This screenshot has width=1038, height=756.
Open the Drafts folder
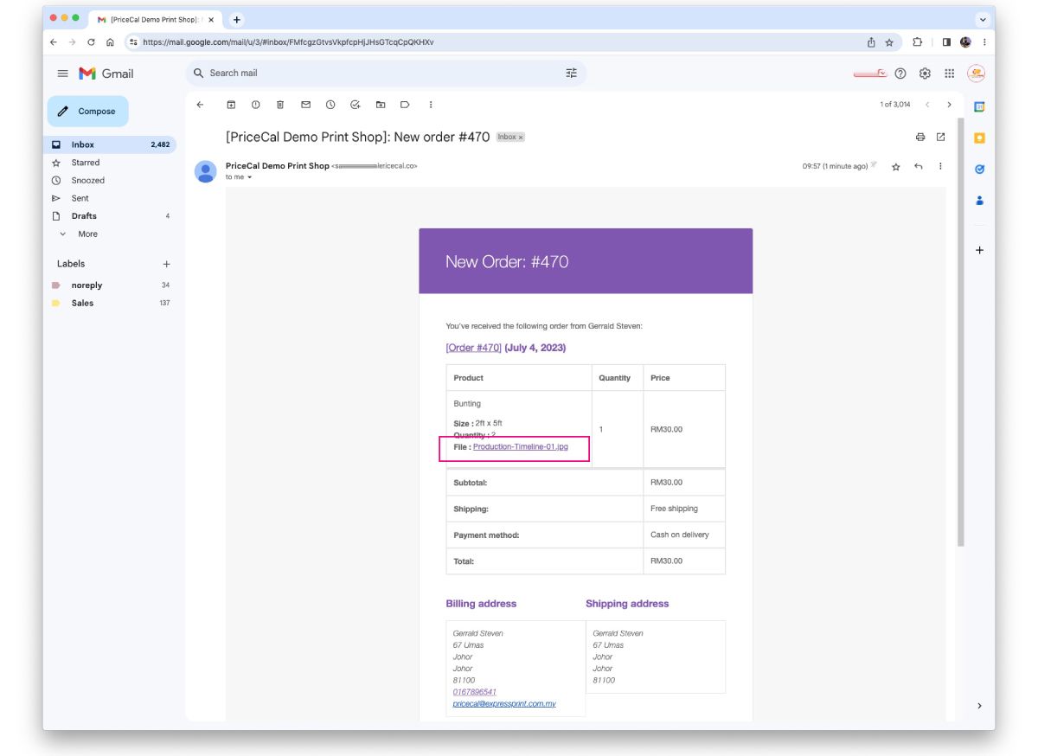[x=84, y=216]
